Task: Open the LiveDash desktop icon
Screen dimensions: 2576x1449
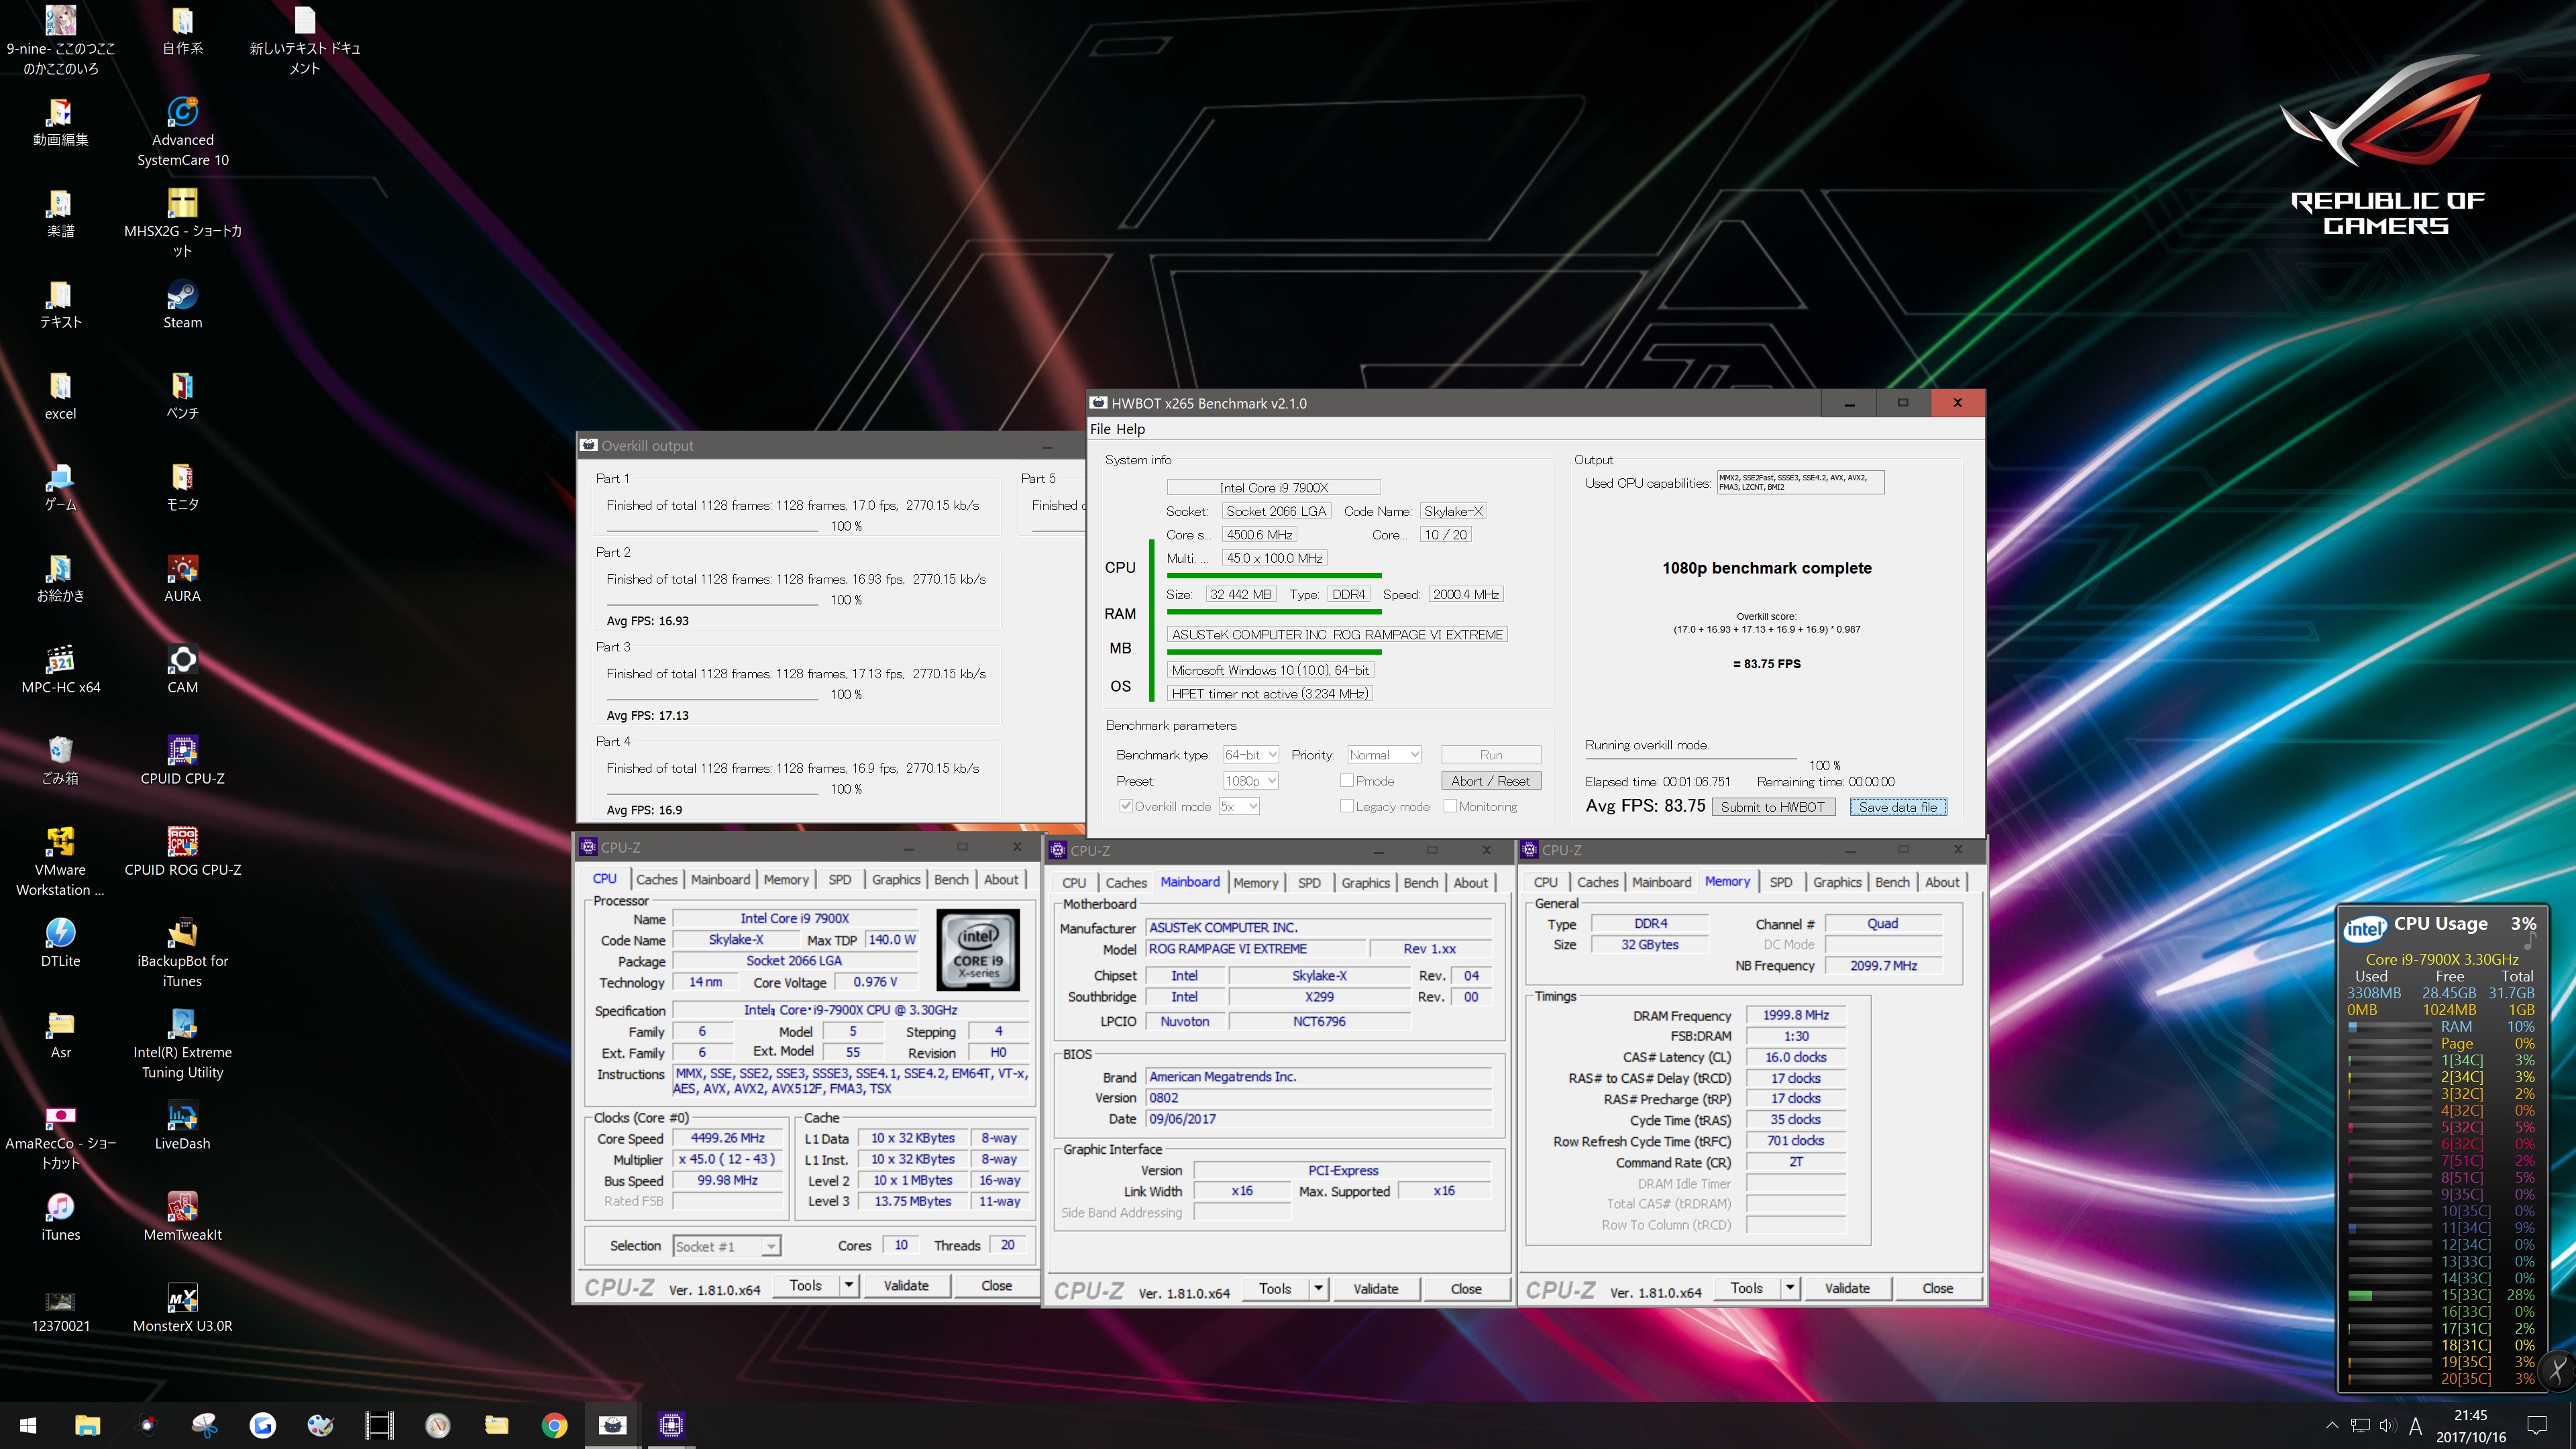Action: pos(182,1125)
